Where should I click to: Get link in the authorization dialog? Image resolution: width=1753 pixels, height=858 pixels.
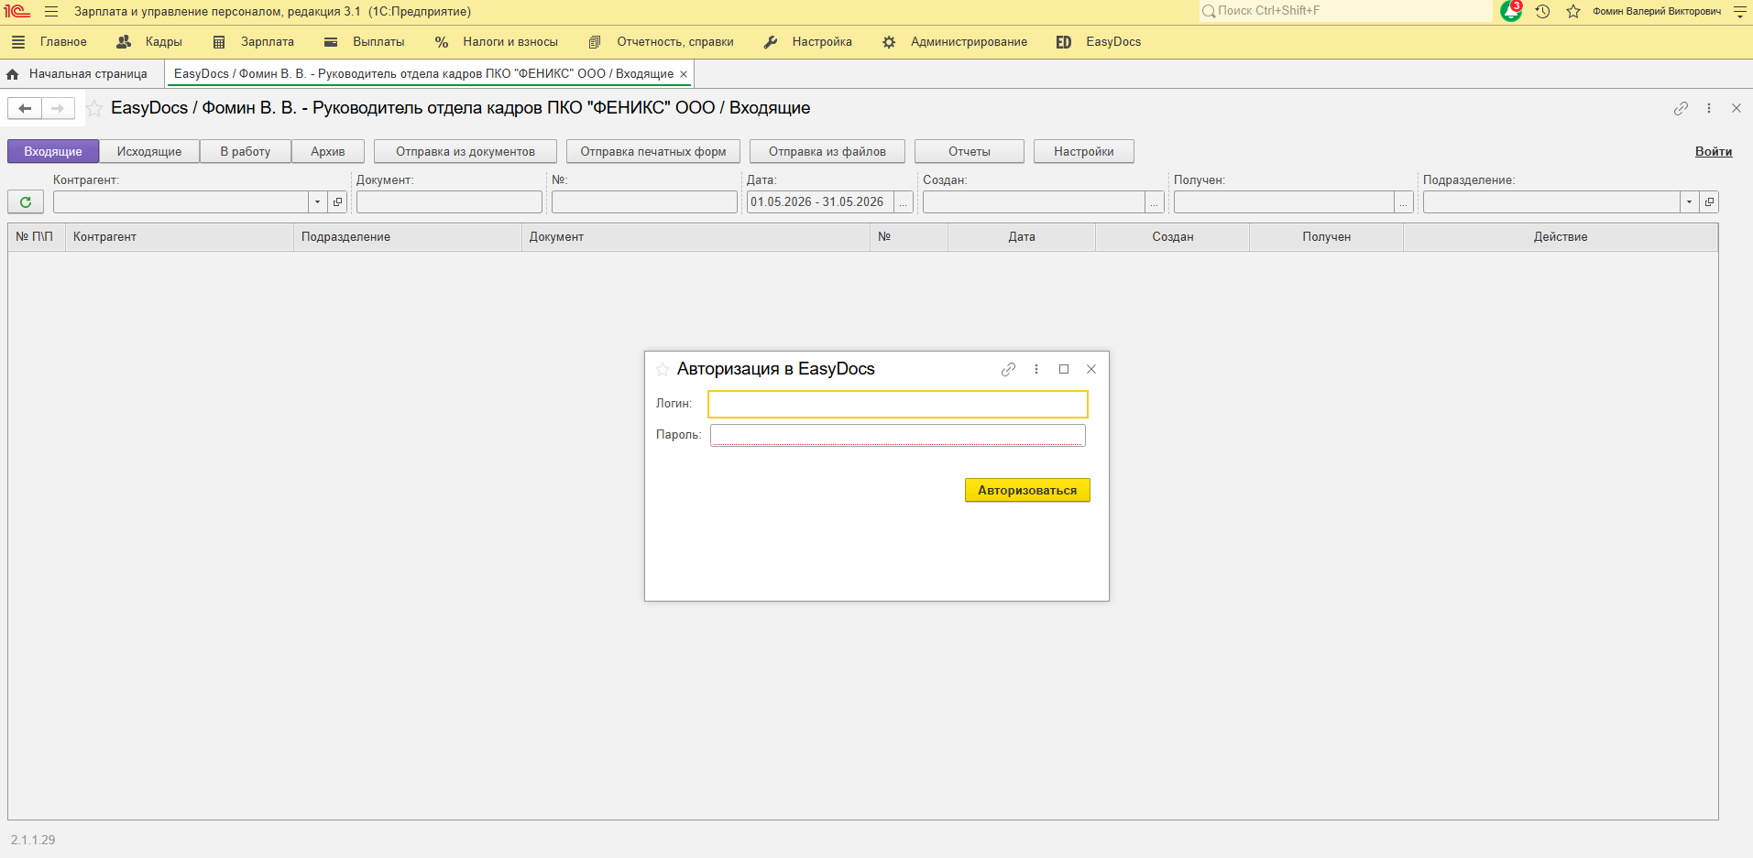click(x=1008, y=369)
